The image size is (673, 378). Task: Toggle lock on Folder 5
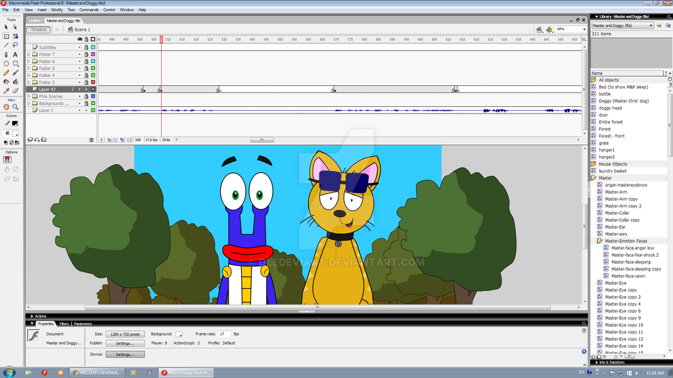(86, 68)
